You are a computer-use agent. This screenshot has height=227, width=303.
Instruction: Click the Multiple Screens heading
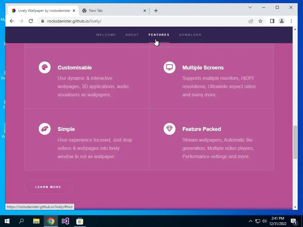[x=203, y=68]
